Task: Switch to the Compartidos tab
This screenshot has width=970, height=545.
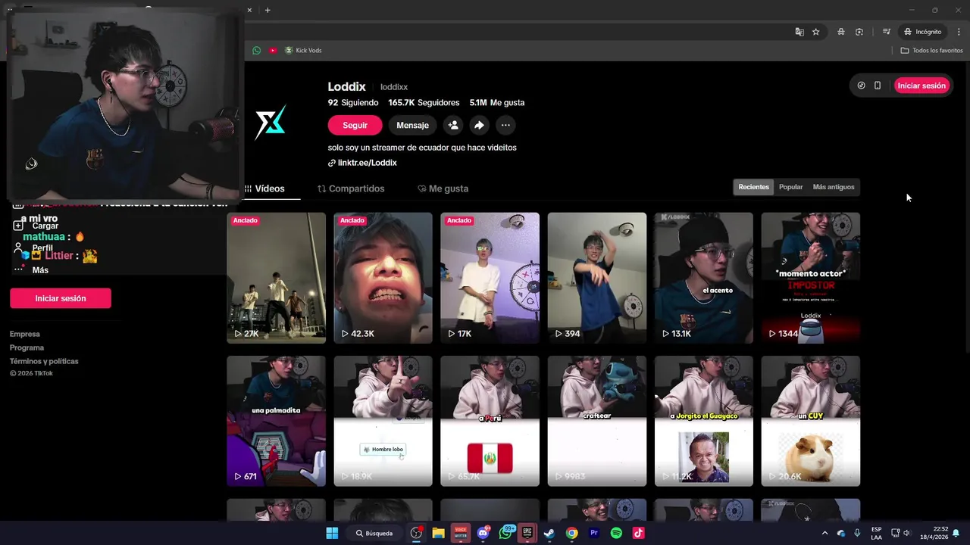Action: (351, 188)
